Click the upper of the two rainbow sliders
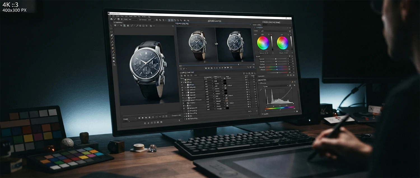This screenshot has width=420, height=178. 277,67
